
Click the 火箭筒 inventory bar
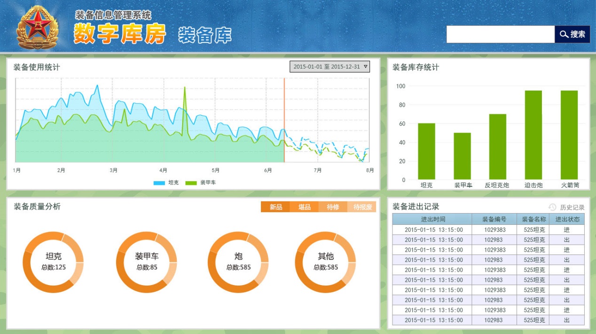click(569, 135)
